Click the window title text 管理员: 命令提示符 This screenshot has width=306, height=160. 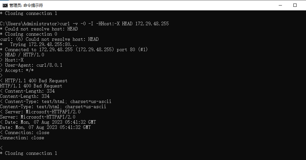(26, 6)
